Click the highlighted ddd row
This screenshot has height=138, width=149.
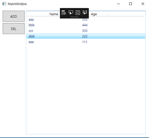[86, 36]
